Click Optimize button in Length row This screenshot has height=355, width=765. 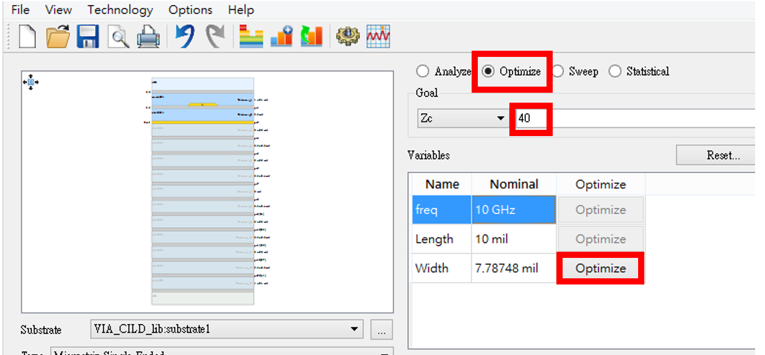[600, 239]
